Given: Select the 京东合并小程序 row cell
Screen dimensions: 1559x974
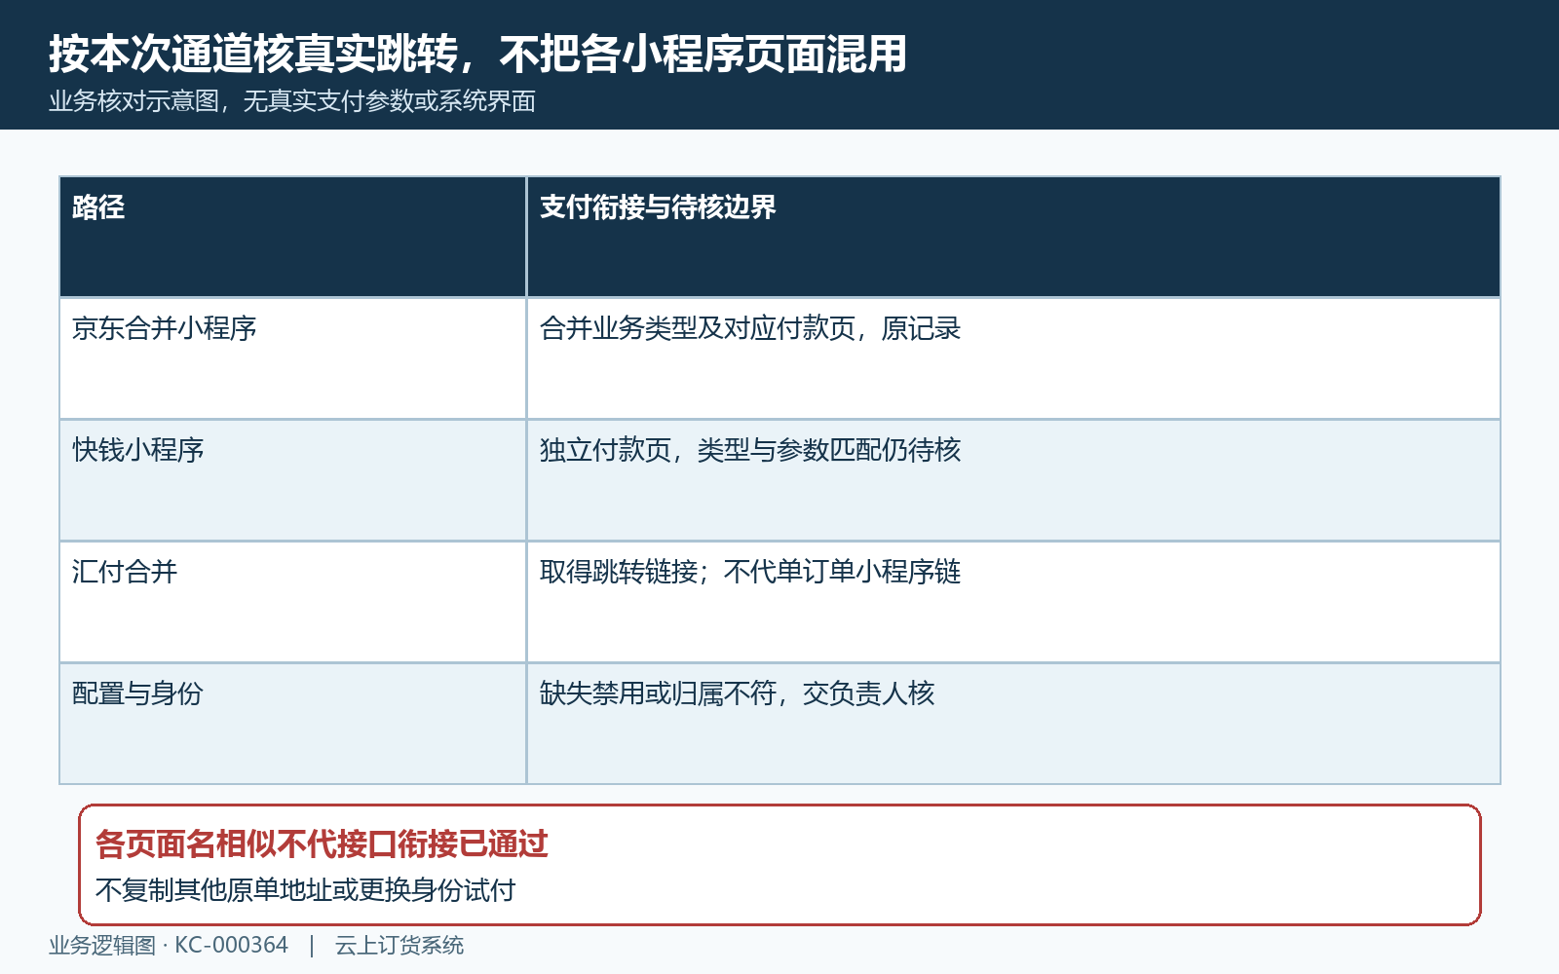Looking at the screenshot, I should [292, 358].
